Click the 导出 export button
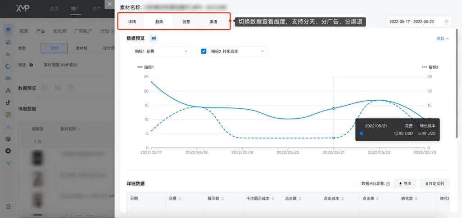This screenshot has width=462, height=218. pyautogui.click(x=405, y=184)
